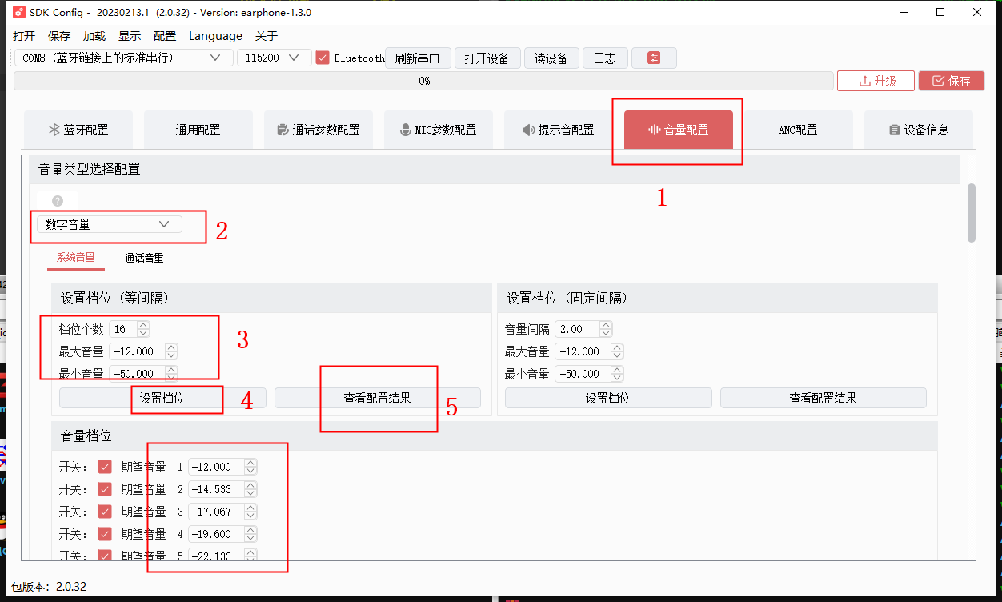Open the 加载 menu
Screen dimensions: 1002x602
coord(94,36)
